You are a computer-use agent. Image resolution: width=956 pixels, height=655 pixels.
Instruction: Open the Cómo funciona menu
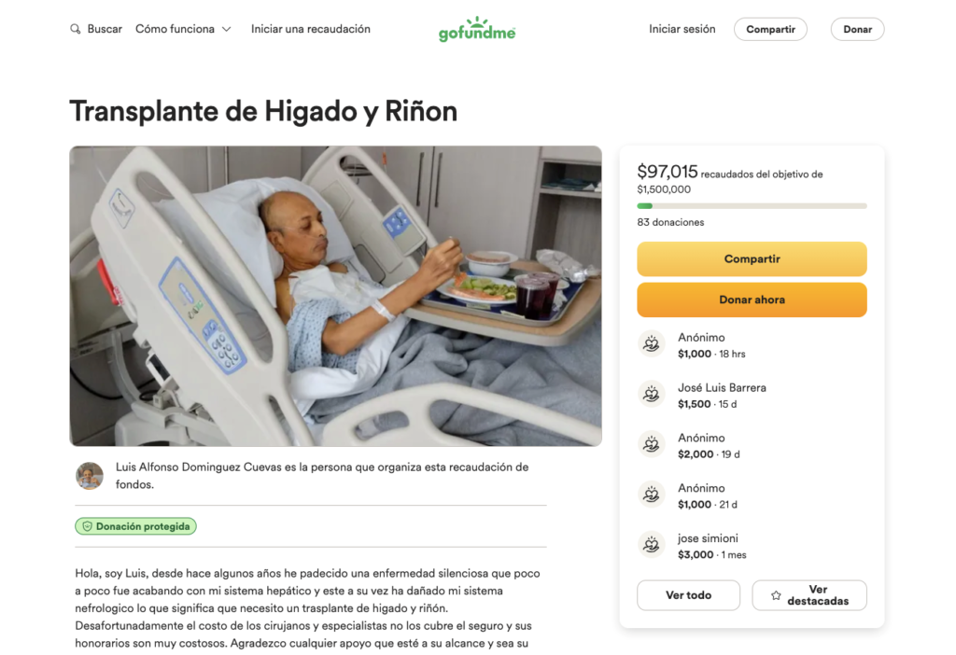tap(183, 29)
